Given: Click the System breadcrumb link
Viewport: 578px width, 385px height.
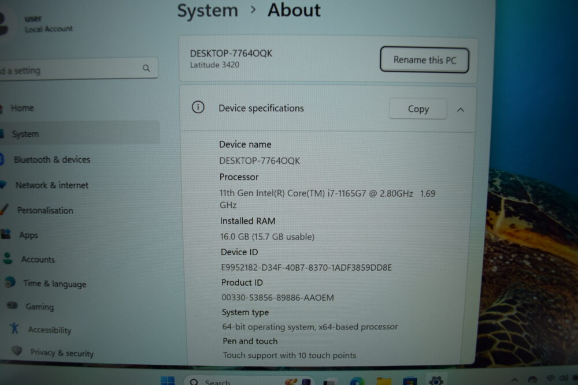Looking at the screenshot, I should [x=208, y=10].
